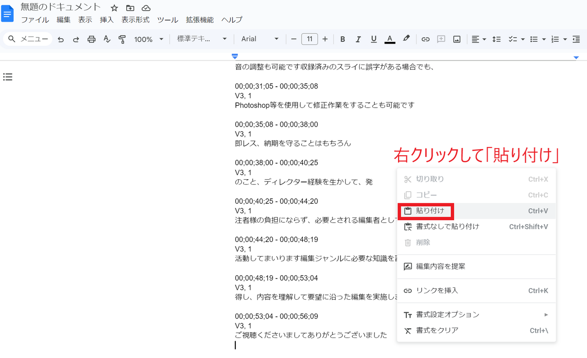Viewport: 587px width, 358px height.
Task: Toggle italic formatting
Action: (x=358, y=39)
